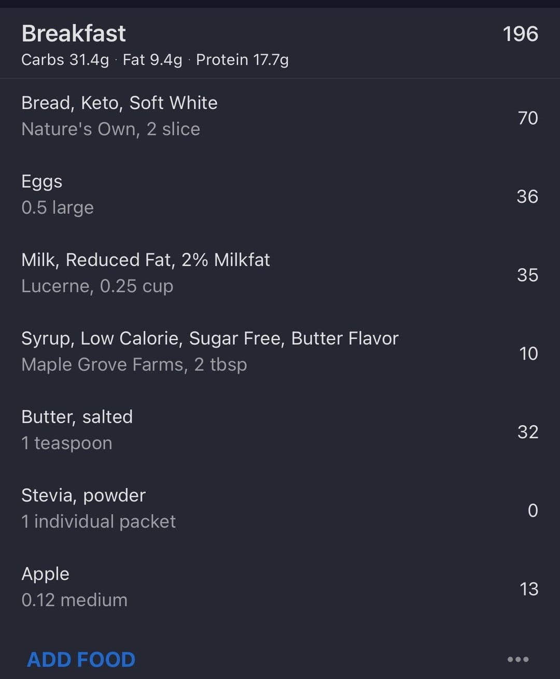Tap 70 calories beside Keto bread
This screenshot has height=679, width=560.
pos(528,118)
